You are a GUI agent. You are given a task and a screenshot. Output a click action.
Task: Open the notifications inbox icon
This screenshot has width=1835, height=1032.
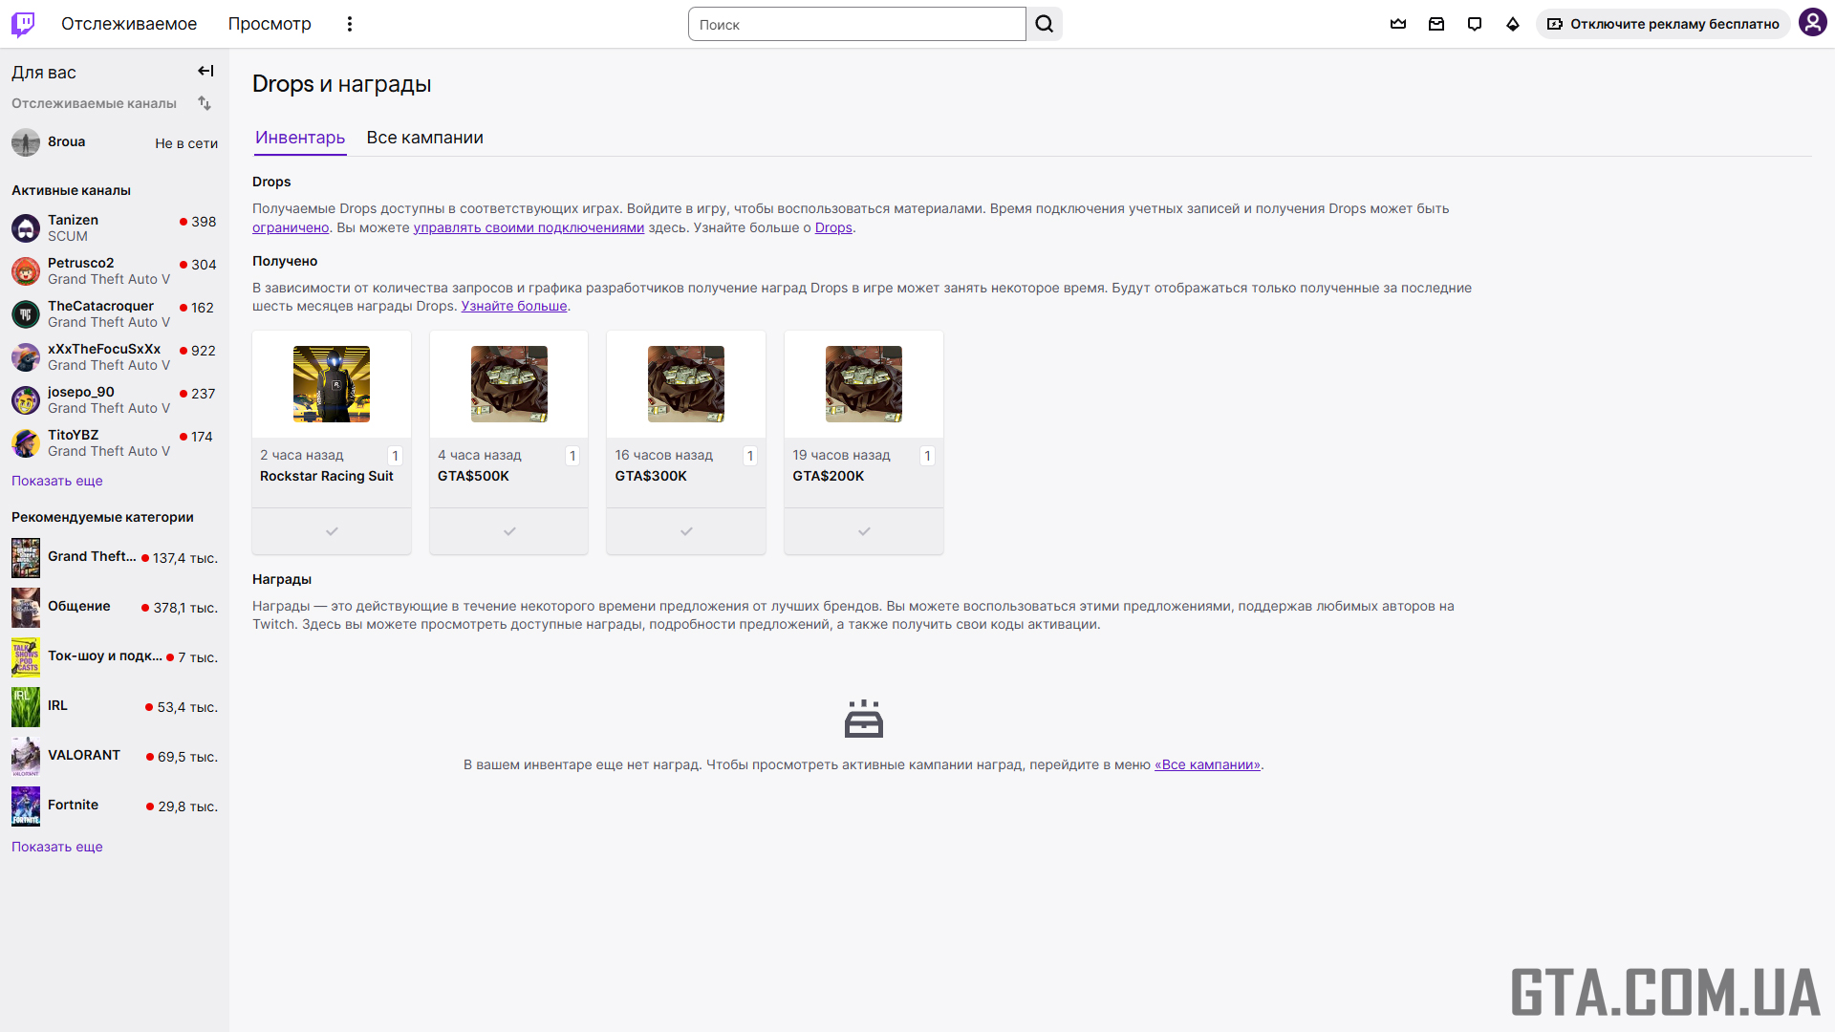1436,24
